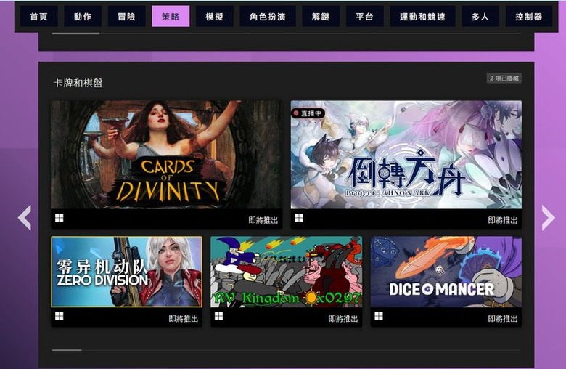Viewport: 566px width, 369px height.
Task: Click 即將推出 under Dice-o-Mancer
Action: coord(502,318)
